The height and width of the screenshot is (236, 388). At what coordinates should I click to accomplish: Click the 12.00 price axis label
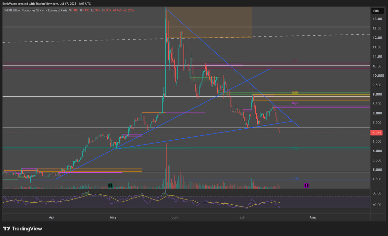tap(377, 38)
